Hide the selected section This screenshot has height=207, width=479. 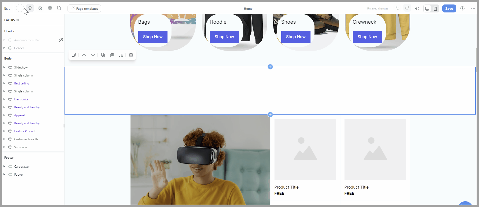112,55
